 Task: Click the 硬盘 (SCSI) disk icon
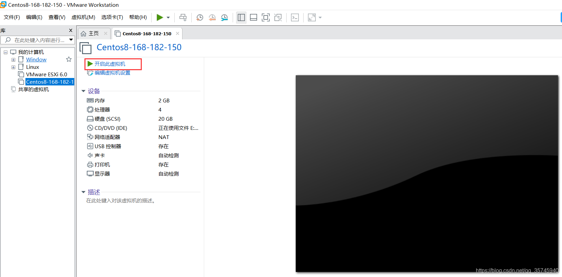click(90, 119)
